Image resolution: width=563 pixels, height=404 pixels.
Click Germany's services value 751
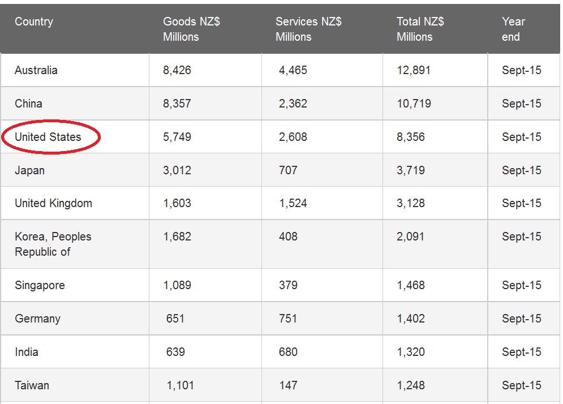[x=288, y=319]
